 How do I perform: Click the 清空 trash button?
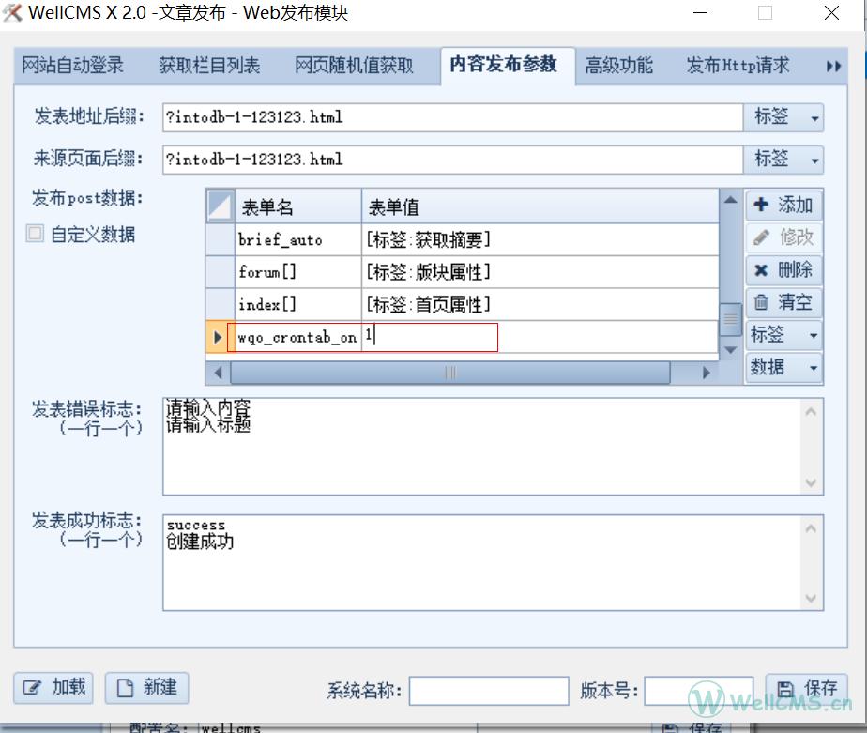[x=783, y=302]
